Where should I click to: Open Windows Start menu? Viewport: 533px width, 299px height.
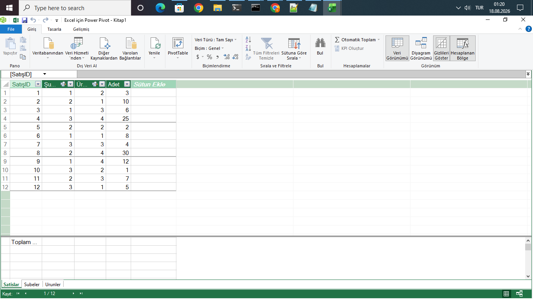tap(9, 8)
